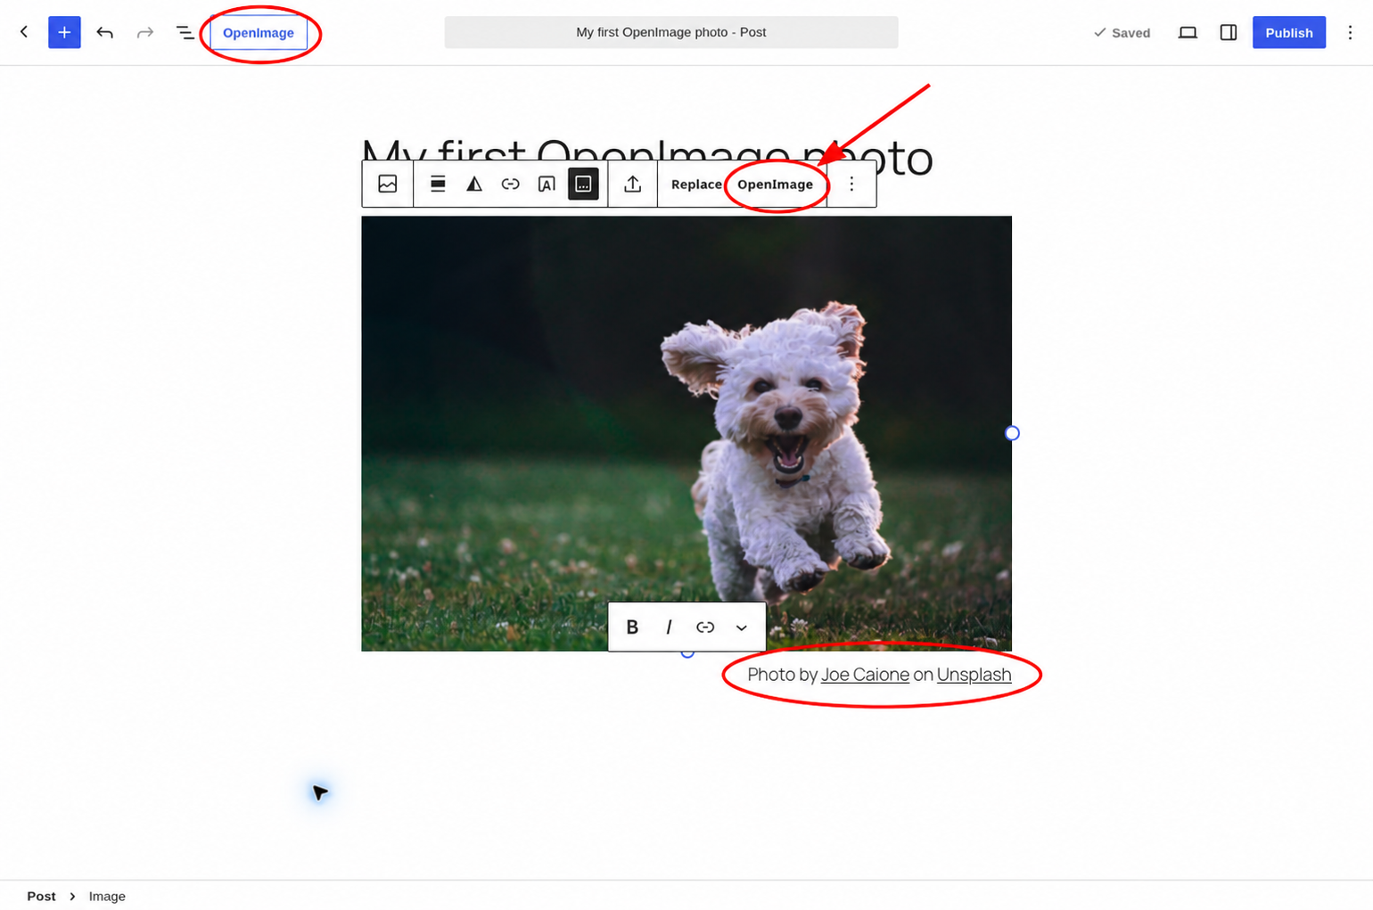Insert a link on the image
Viewport: 1373px width, 910px height.
pos(510,184)
